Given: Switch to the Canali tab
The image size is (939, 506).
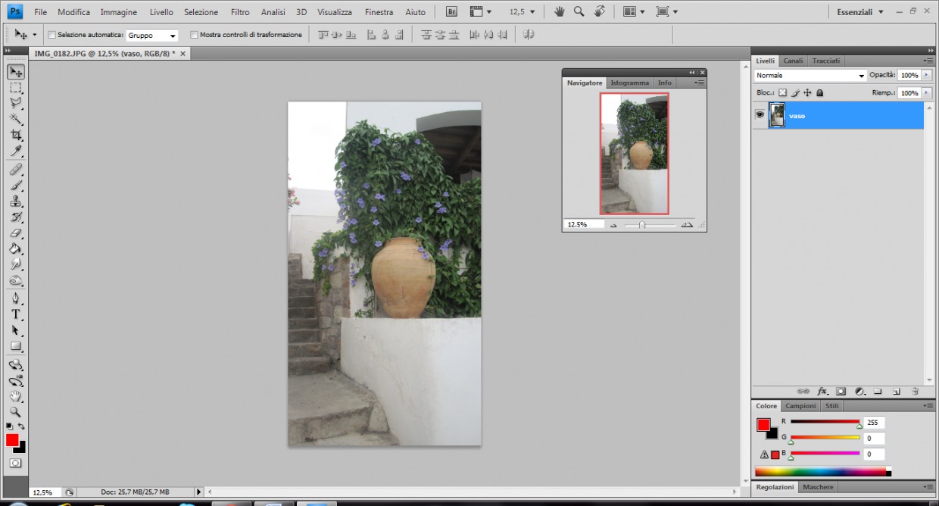Looking at the screenshot, I should coord(792,60).
